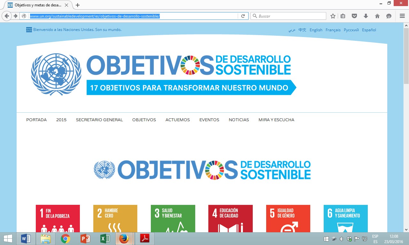The height and width of the screenshot is (245, 409).
Task: Launch PowerPoint from the taskbar
Action: pyautogui.click(x=85, y=239)
